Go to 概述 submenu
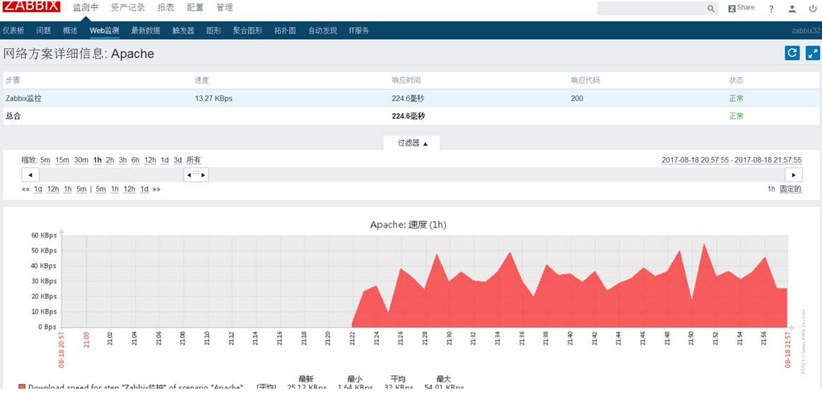Screen dimensions: 822x393 pos(70,30)
